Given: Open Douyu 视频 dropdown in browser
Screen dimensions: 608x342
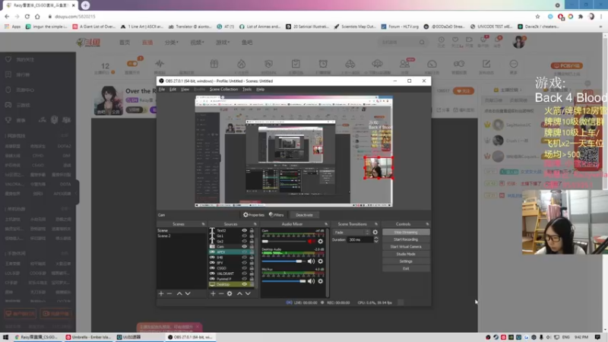Looking at the screenshot, I should 197,43.
